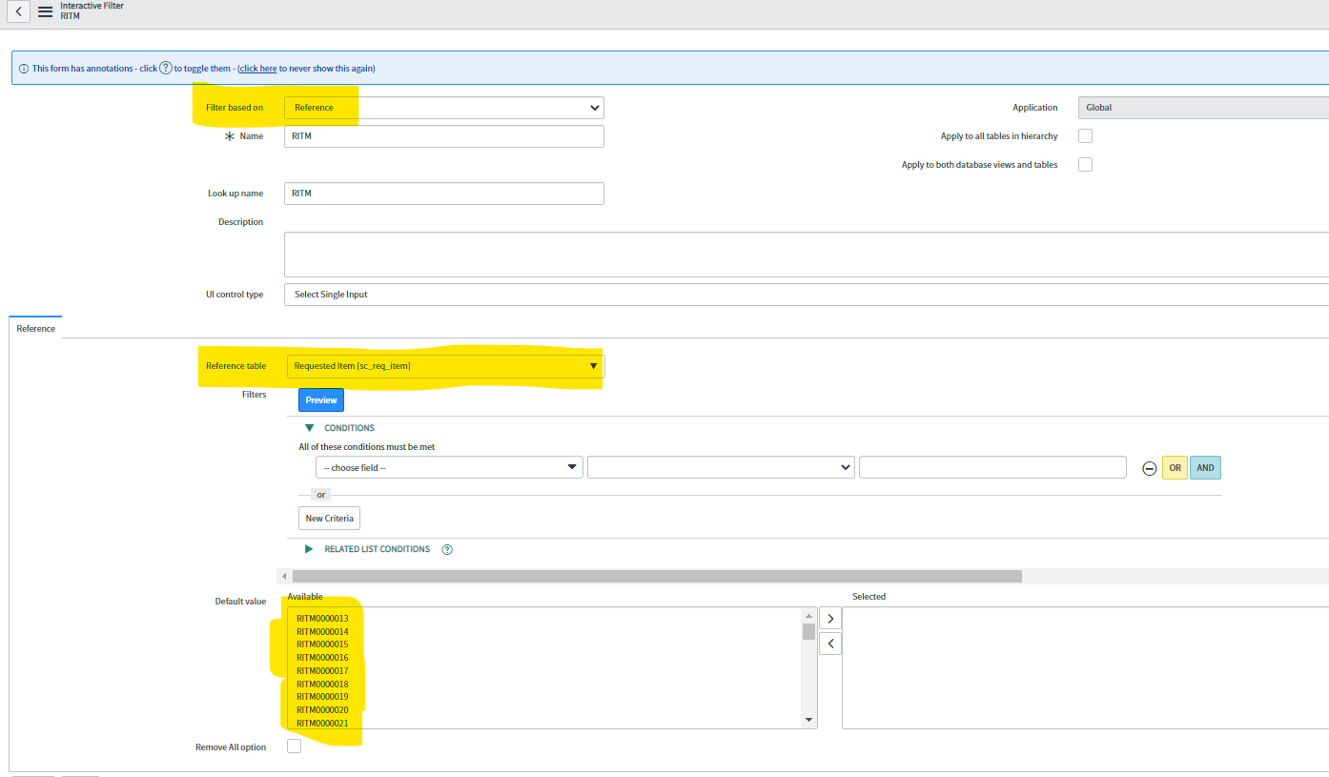
Task: Select RITM0000017 in Available list
Action: pos(322,671)
